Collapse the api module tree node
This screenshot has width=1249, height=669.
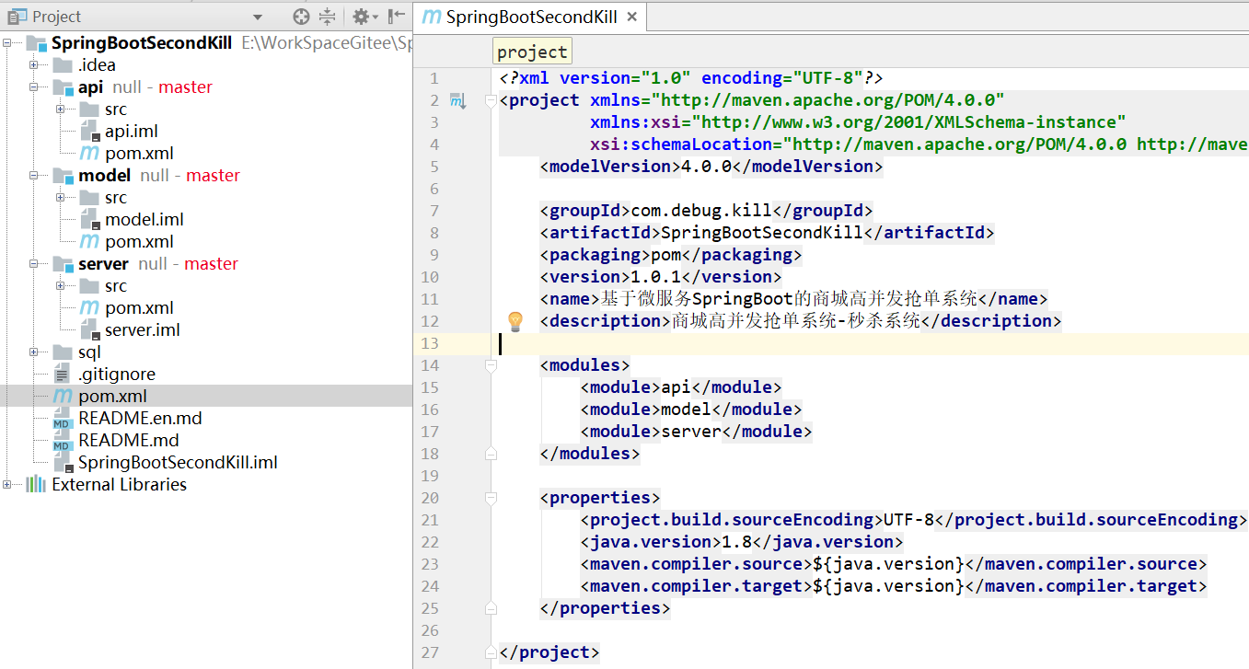click(34, 87)
